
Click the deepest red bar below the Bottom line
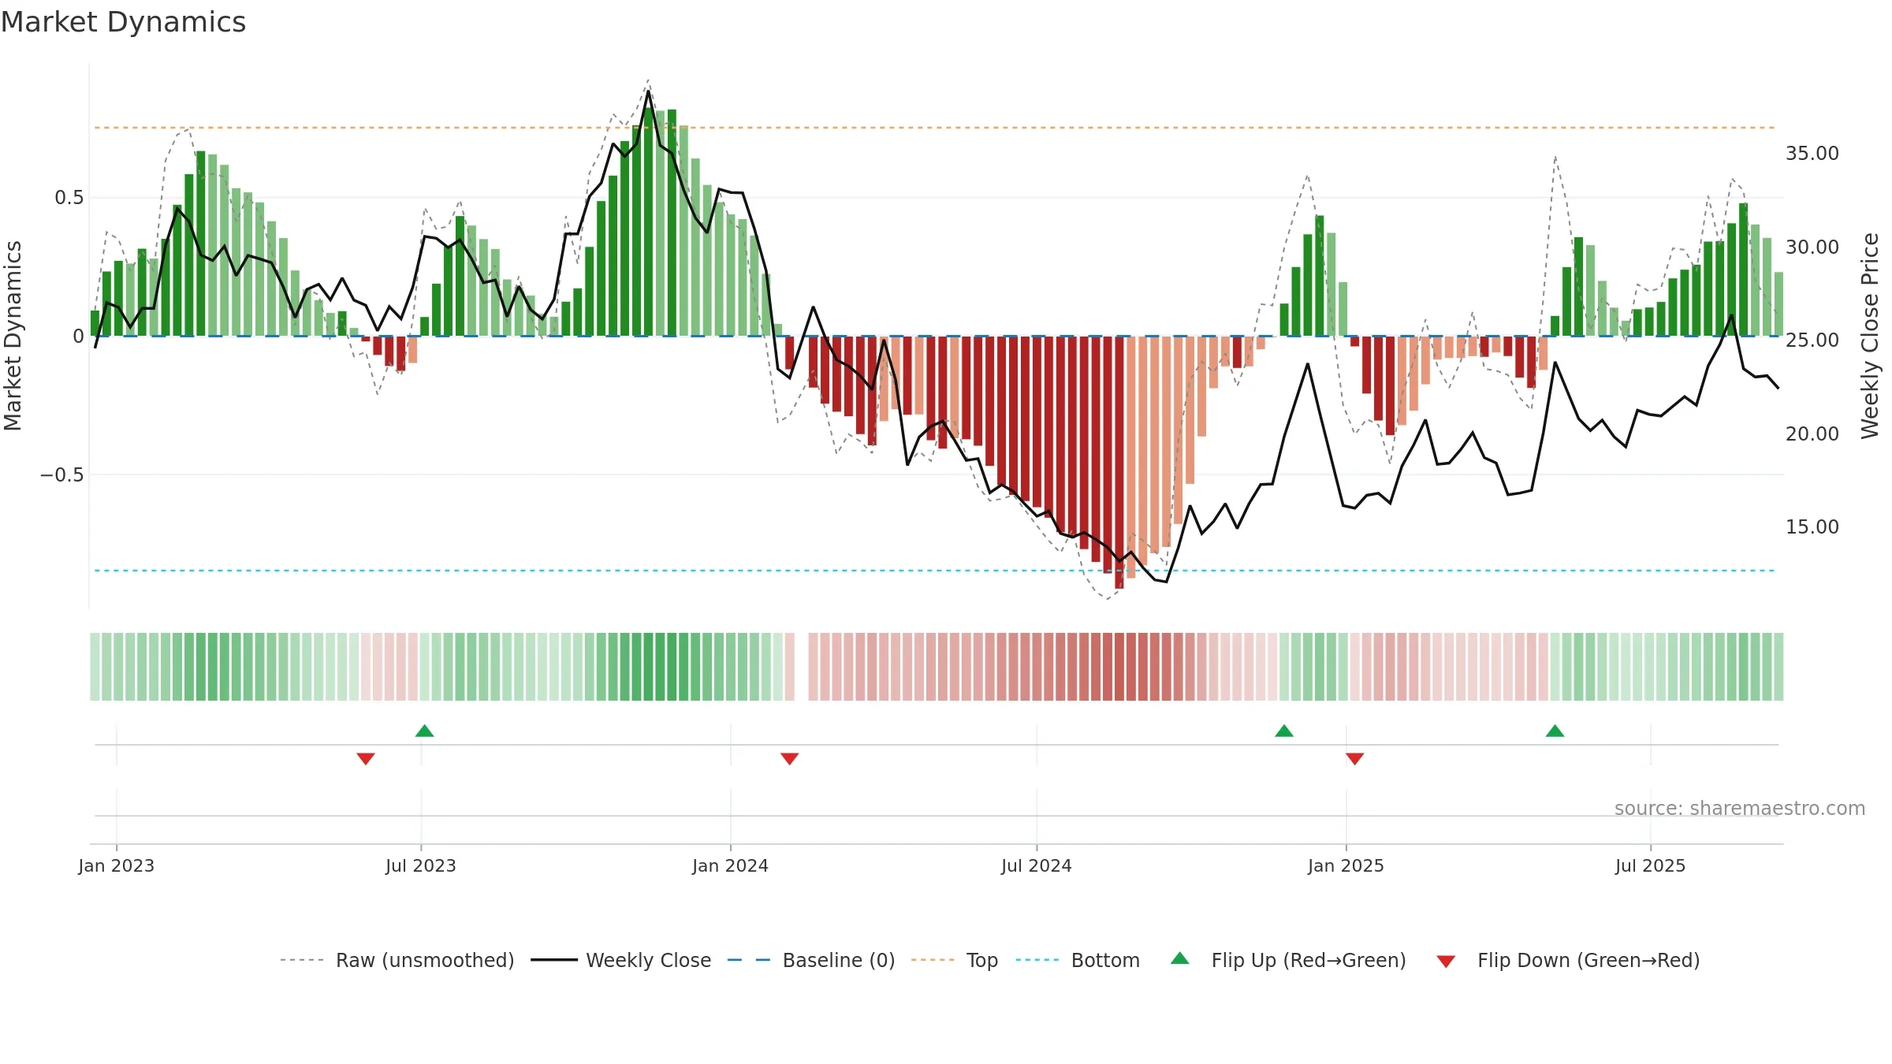(x=1119, y=462)
